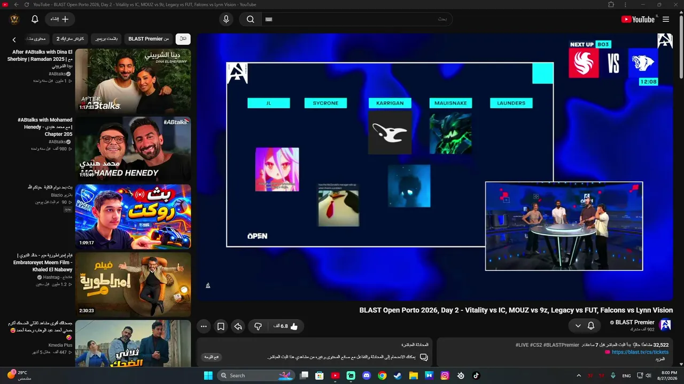Open the Rocket League stream thumbnail

click(133, 217)
